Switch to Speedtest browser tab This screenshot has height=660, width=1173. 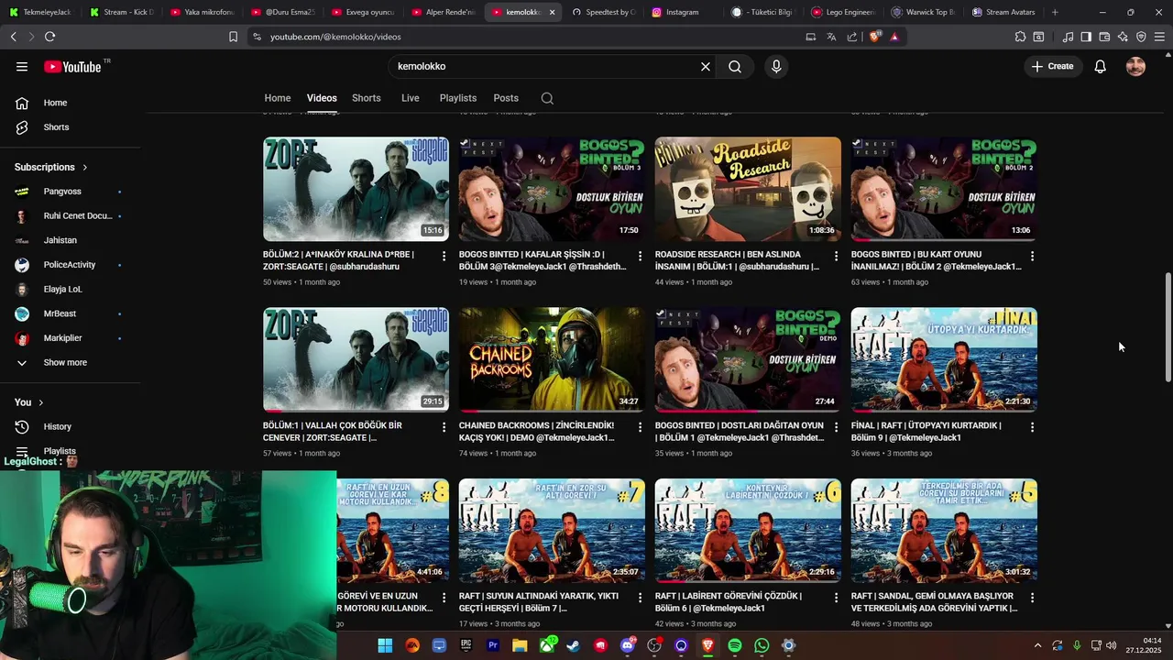click(x=603, y=12)
